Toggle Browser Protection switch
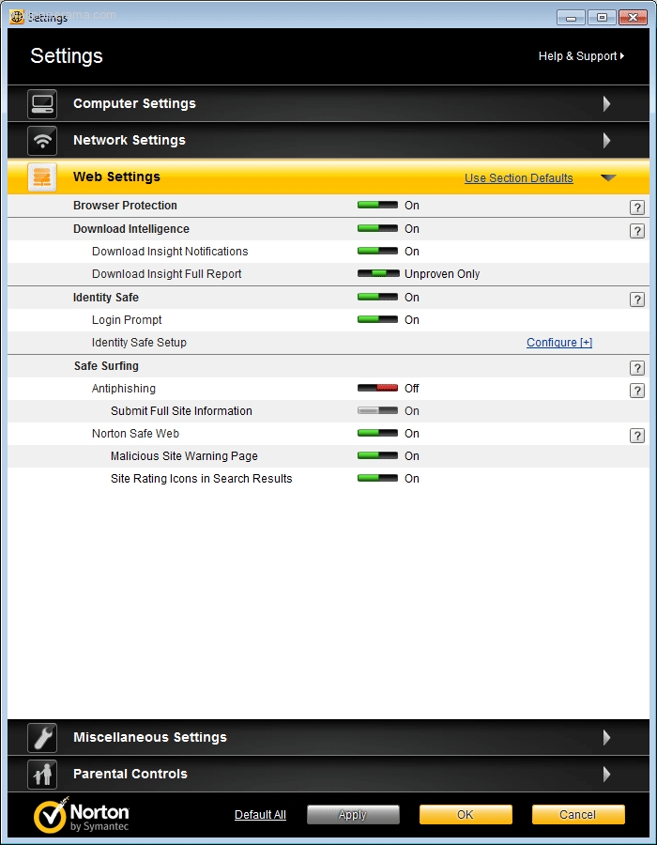 tap(377, 205)
